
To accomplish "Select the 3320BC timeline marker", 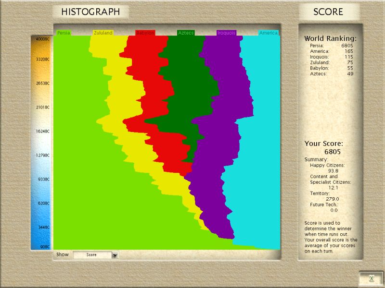I will (x=43, y=60).
